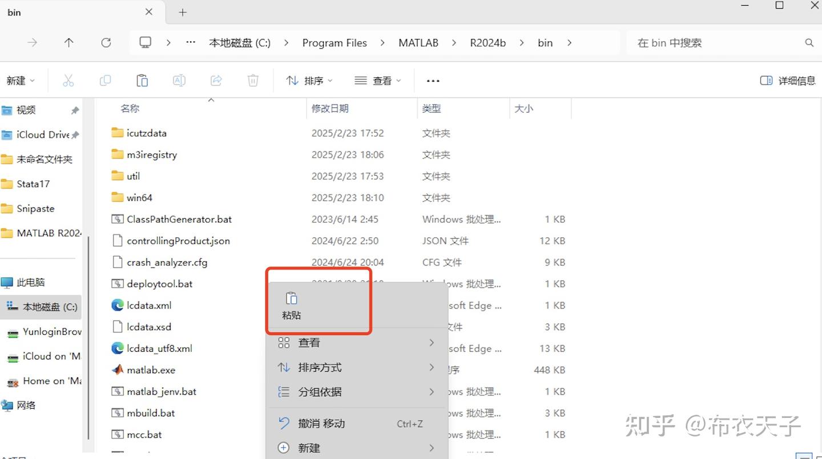Refresh the current folder view
Viewport: 822px width, 459px height.
(x=106, y=42)
